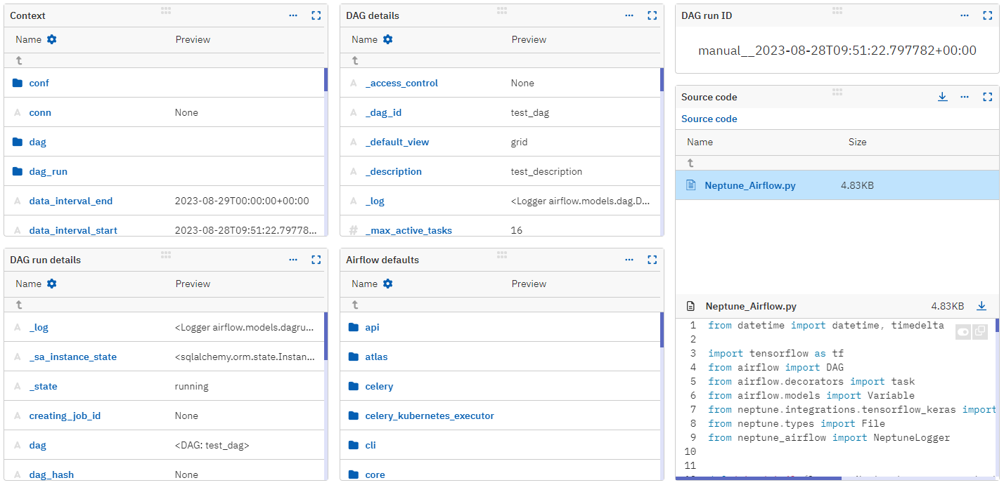Download Neptune_Airflow.py via icon beside its size

pos(982,306)
